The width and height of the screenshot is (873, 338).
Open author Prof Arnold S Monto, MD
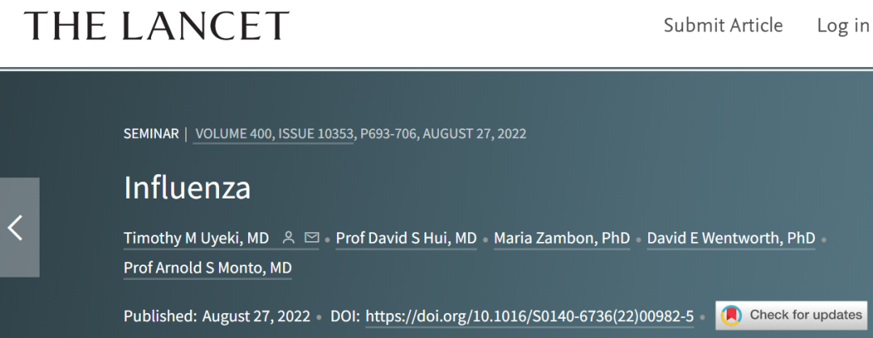point(208,267)
